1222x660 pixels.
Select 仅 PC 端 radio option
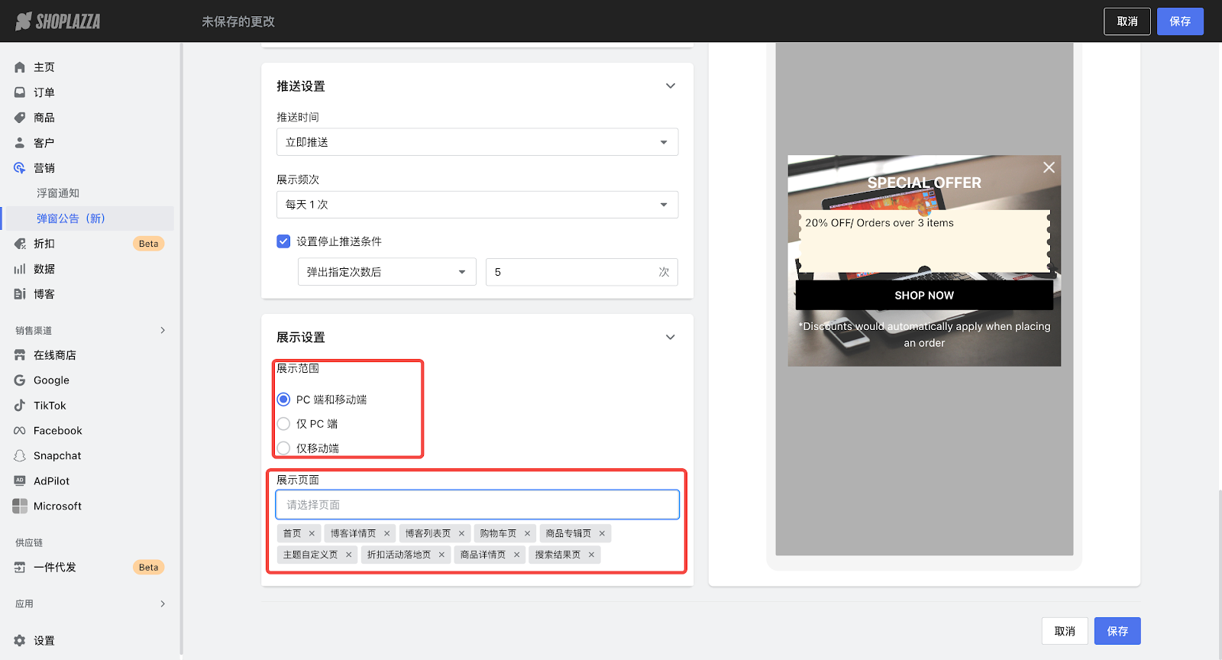[x=283, y=424]
